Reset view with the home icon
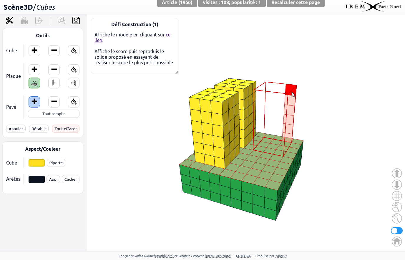 pos(397,241)
